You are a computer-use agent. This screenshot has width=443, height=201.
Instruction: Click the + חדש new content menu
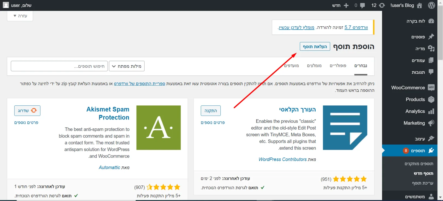click(340, 5)
